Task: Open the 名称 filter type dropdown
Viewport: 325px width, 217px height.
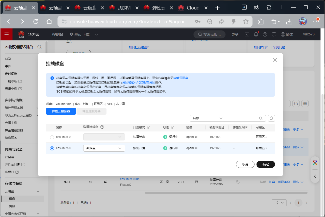Action: pyautogui.click(x=208, y=118)
